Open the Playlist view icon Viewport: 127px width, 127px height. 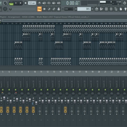coord(97,9)
